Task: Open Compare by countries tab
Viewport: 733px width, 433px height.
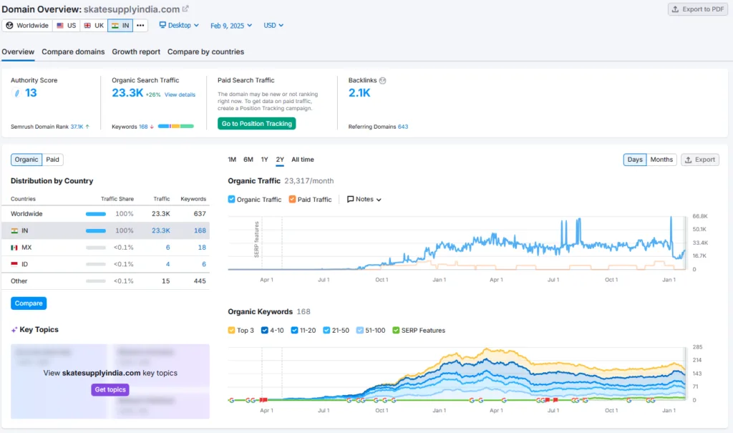Action: (x=205, y=52)
